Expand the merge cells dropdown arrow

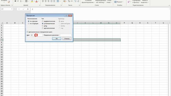point(60,1)
